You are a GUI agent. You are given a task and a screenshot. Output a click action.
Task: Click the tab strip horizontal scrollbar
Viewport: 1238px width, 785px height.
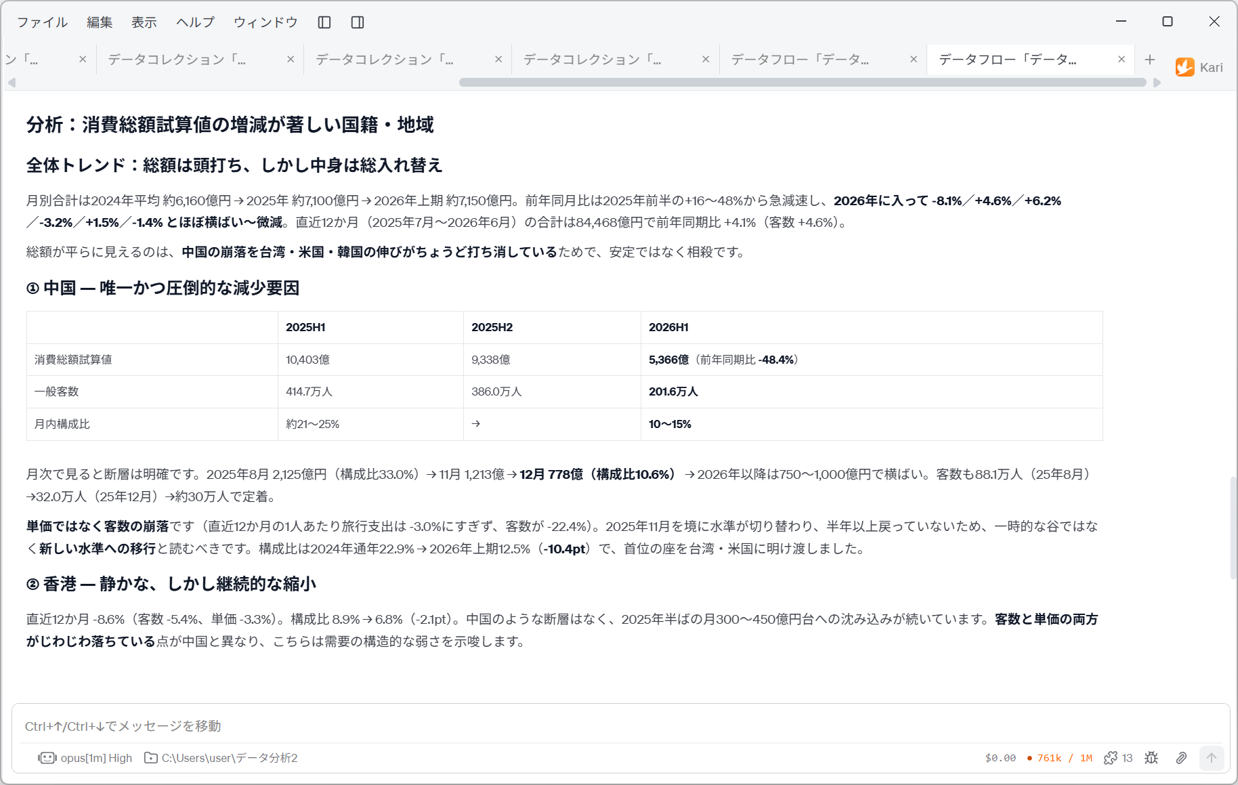tap(803, 83)
